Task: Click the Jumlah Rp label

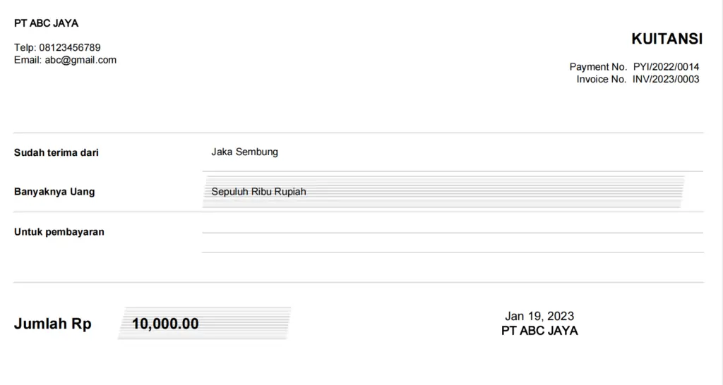Action: pos(53,324)
